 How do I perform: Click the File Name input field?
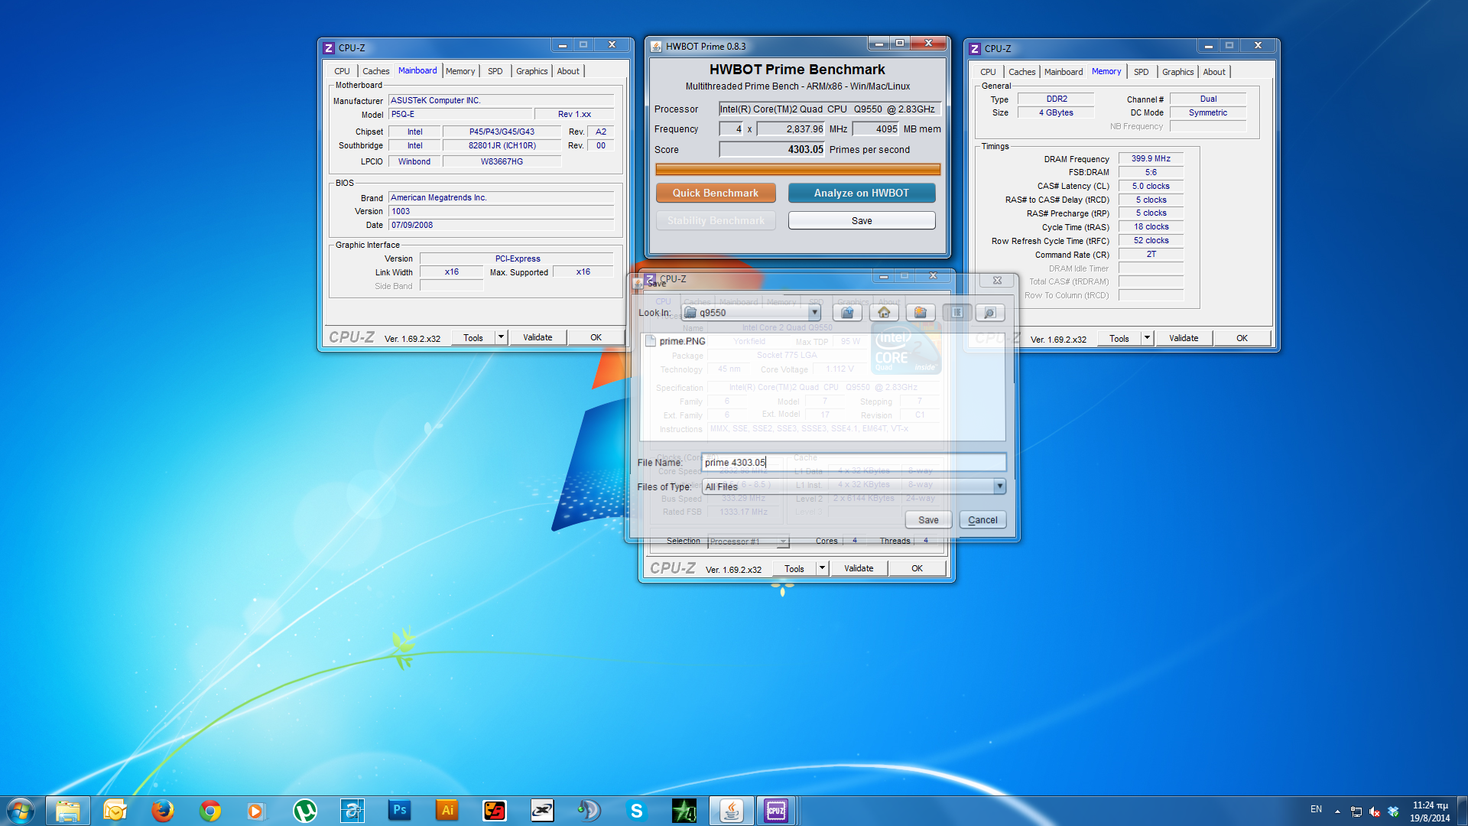tap(853, 462)
